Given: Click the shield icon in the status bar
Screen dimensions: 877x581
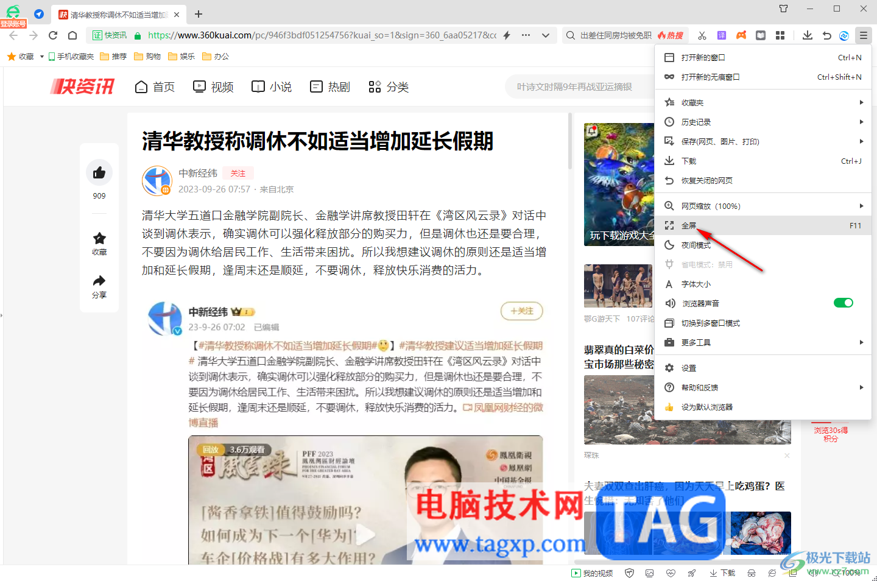Looking at the screenshot, I should (630, 573).
